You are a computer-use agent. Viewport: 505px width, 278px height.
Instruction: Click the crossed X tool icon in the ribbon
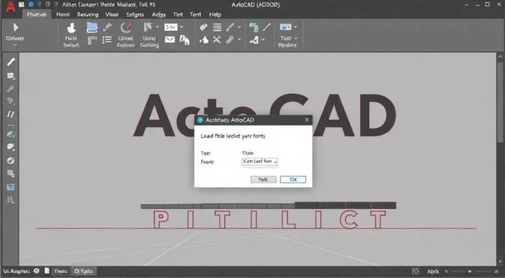tap(217, 39)
